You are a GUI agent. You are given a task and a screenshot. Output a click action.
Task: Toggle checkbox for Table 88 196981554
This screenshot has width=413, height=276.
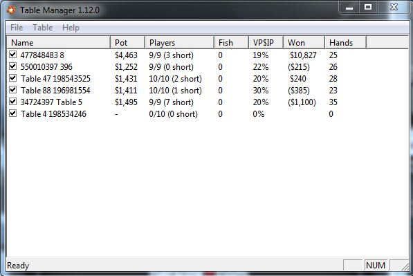[x=13, y=90]
